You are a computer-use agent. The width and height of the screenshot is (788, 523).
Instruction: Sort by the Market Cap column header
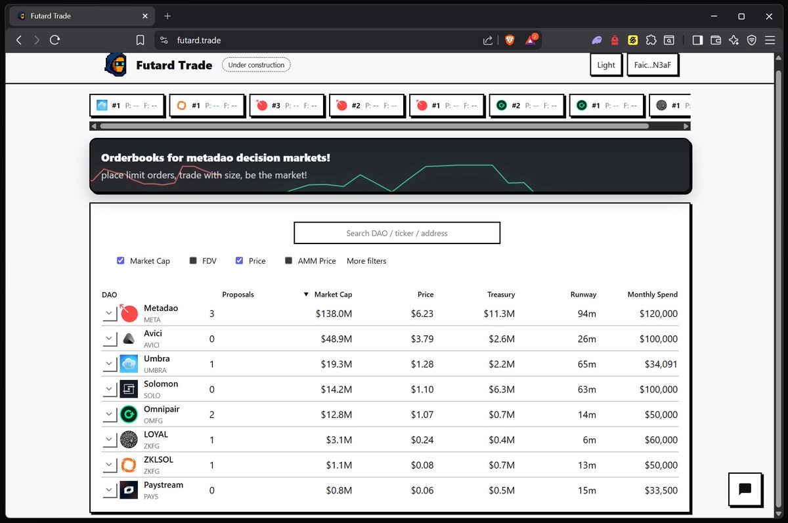(x=328, y=295)
